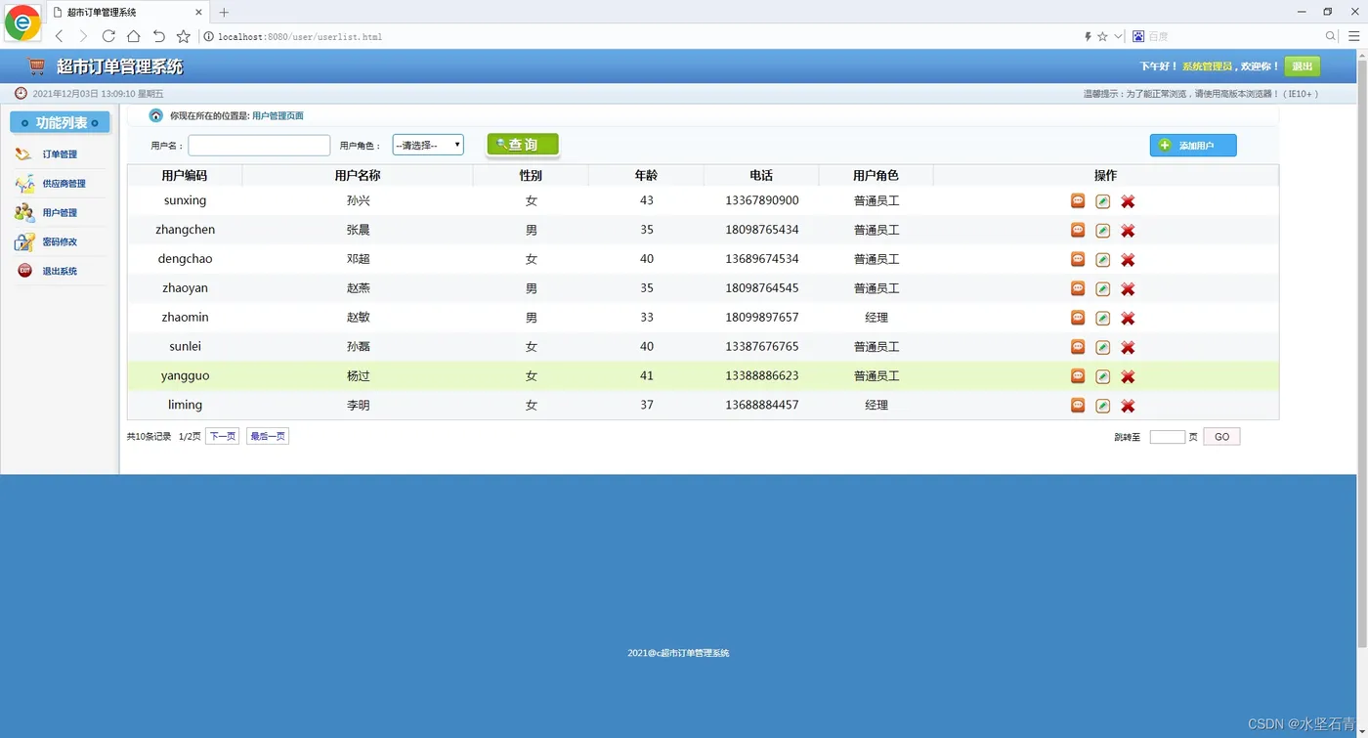Delete sunlei with red X icon

[x=1128, y=348]
